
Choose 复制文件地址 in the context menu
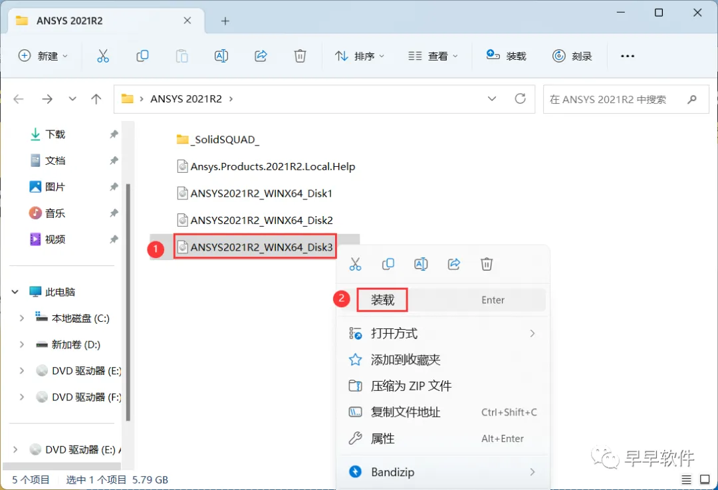(x=443, y=412)
